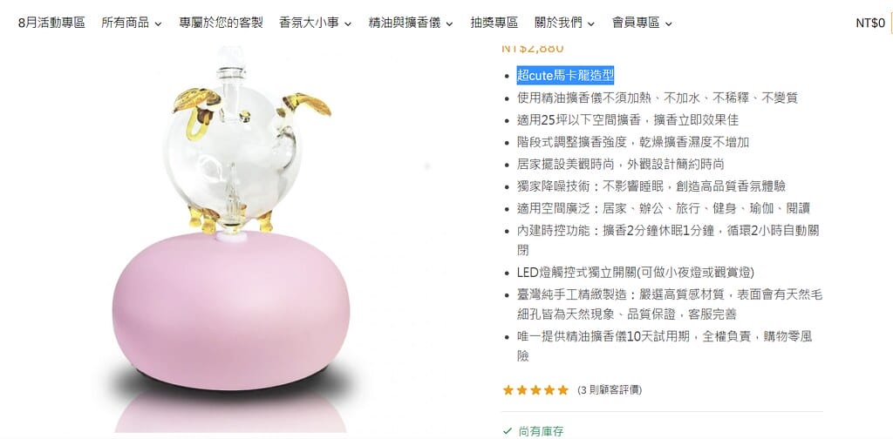
Task: Expand the 關於我們 menu
Action: tap(565, 23)
